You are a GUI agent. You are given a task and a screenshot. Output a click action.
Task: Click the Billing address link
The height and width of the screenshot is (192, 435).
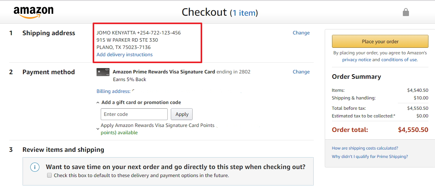click(x=113, y=91)
